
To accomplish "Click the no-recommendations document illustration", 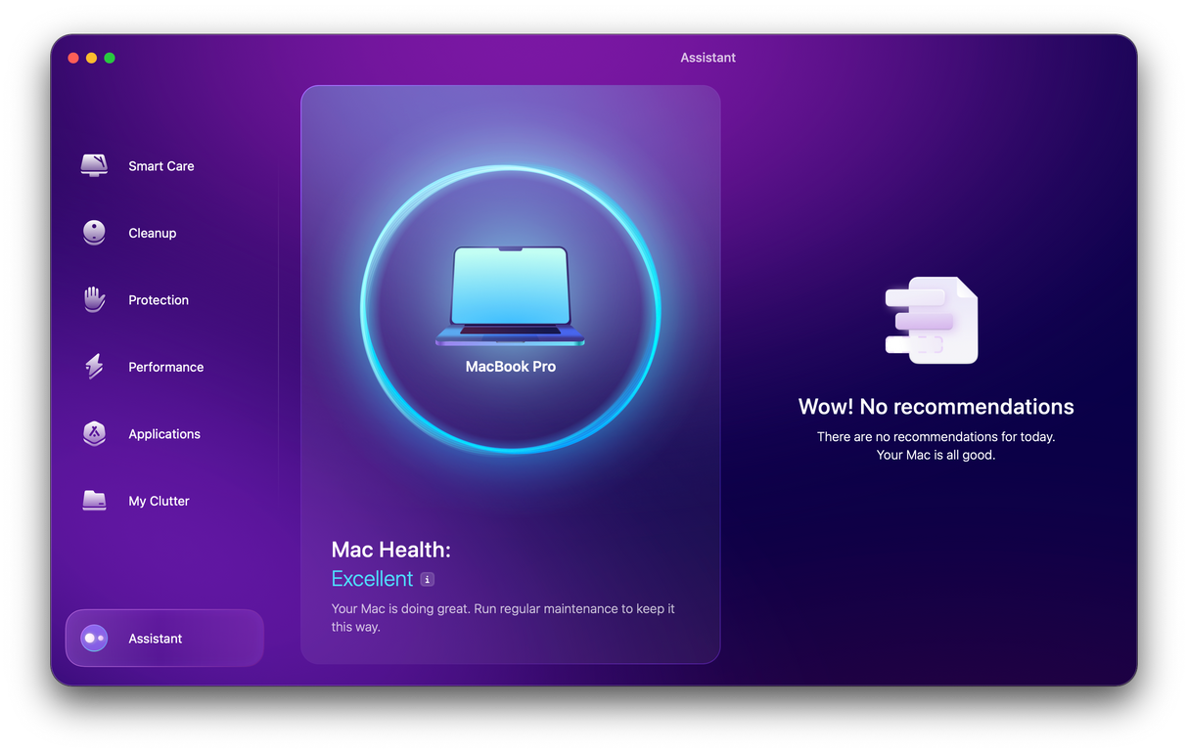I will (932, 320).
